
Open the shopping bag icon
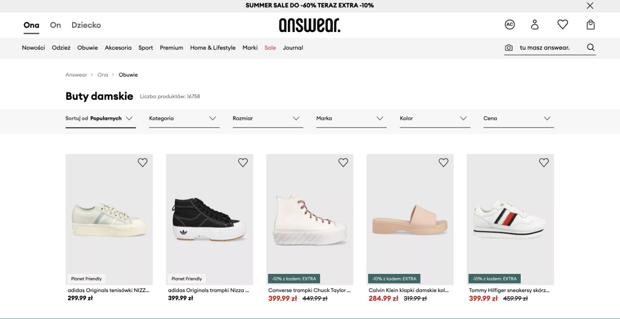click(x=590, y=24)
